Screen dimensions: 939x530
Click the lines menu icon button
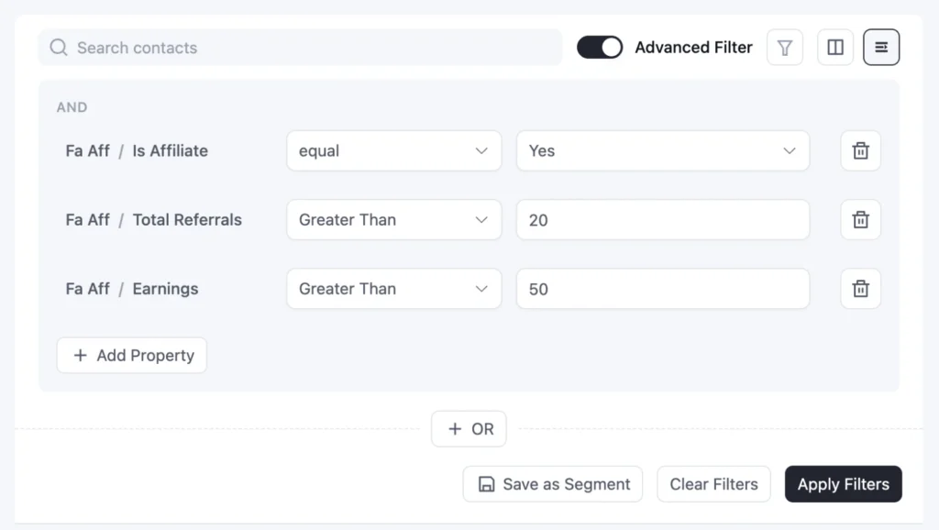[x=881, y=48]
